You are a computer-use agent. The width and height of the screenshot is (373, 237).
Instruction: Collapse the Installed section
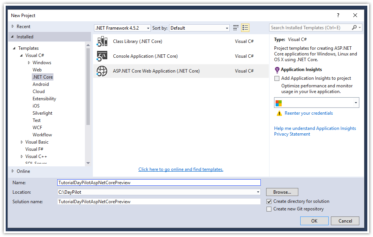[x=13, y=37]
